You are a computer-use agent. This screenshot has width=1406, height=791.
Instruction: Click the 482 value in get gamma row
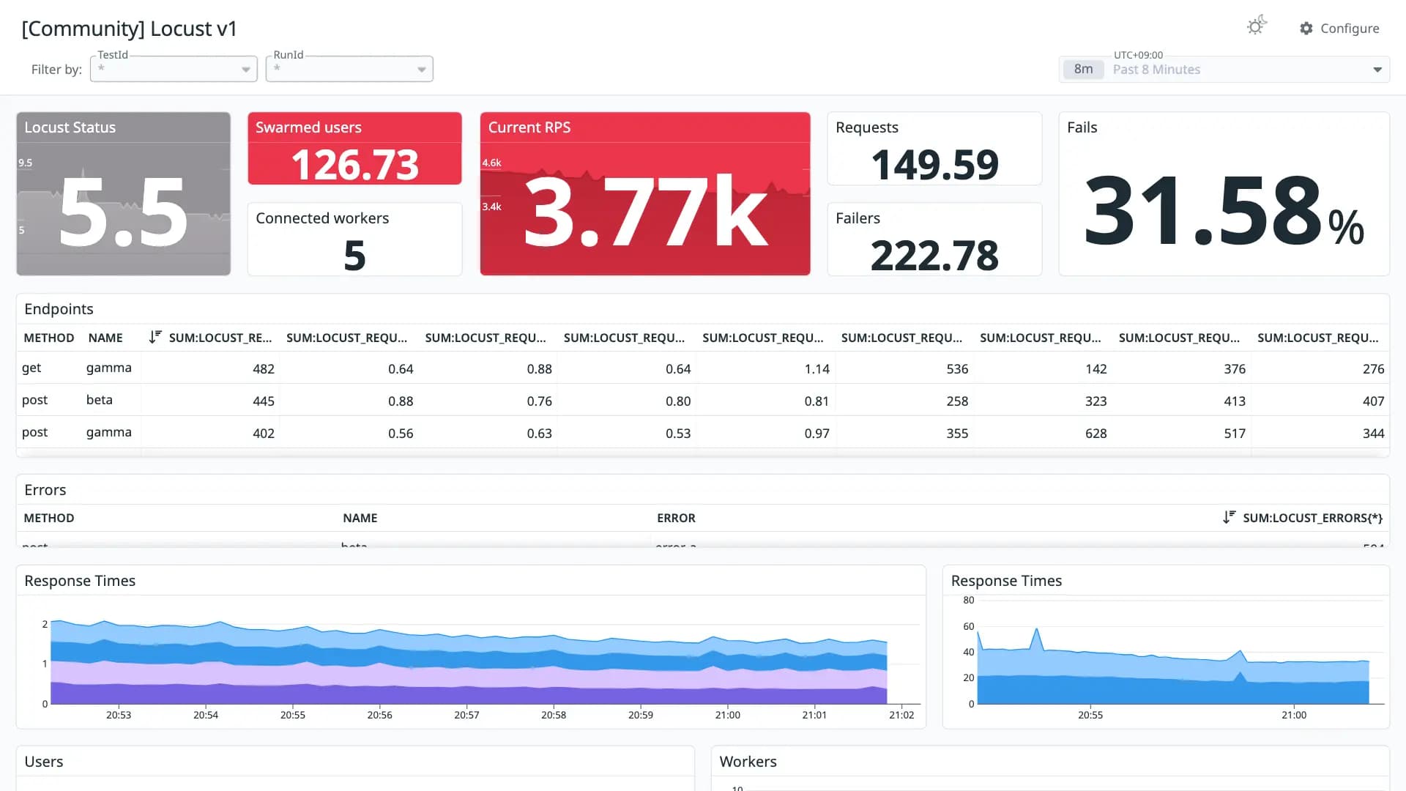(264, 369)
